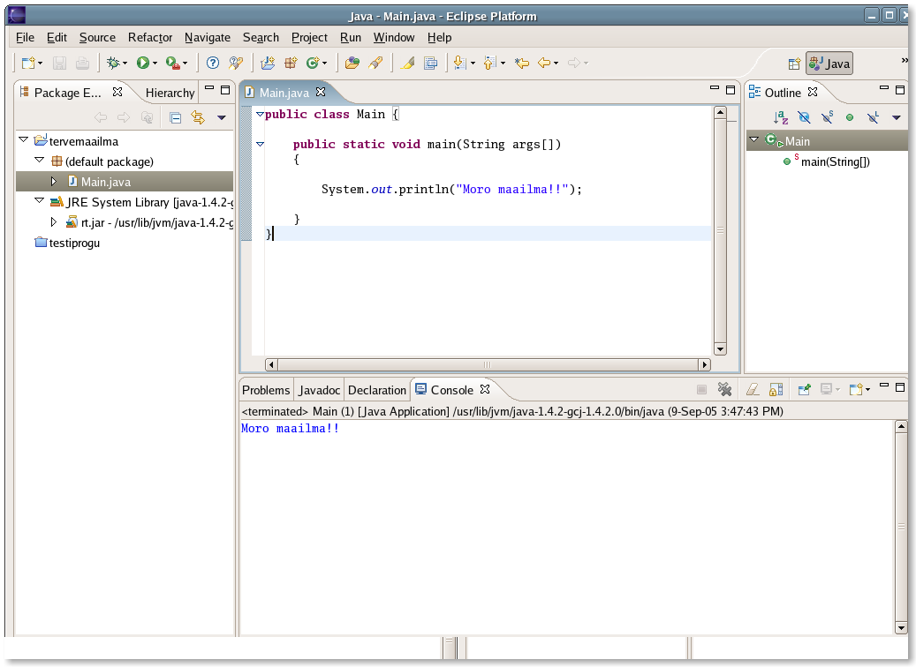Click the Next Annotation icon
The image size is (916, 667).
click(459, 63)
